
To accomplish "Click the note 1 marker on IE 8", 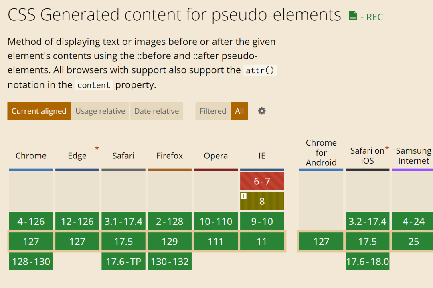I will 243,196.
